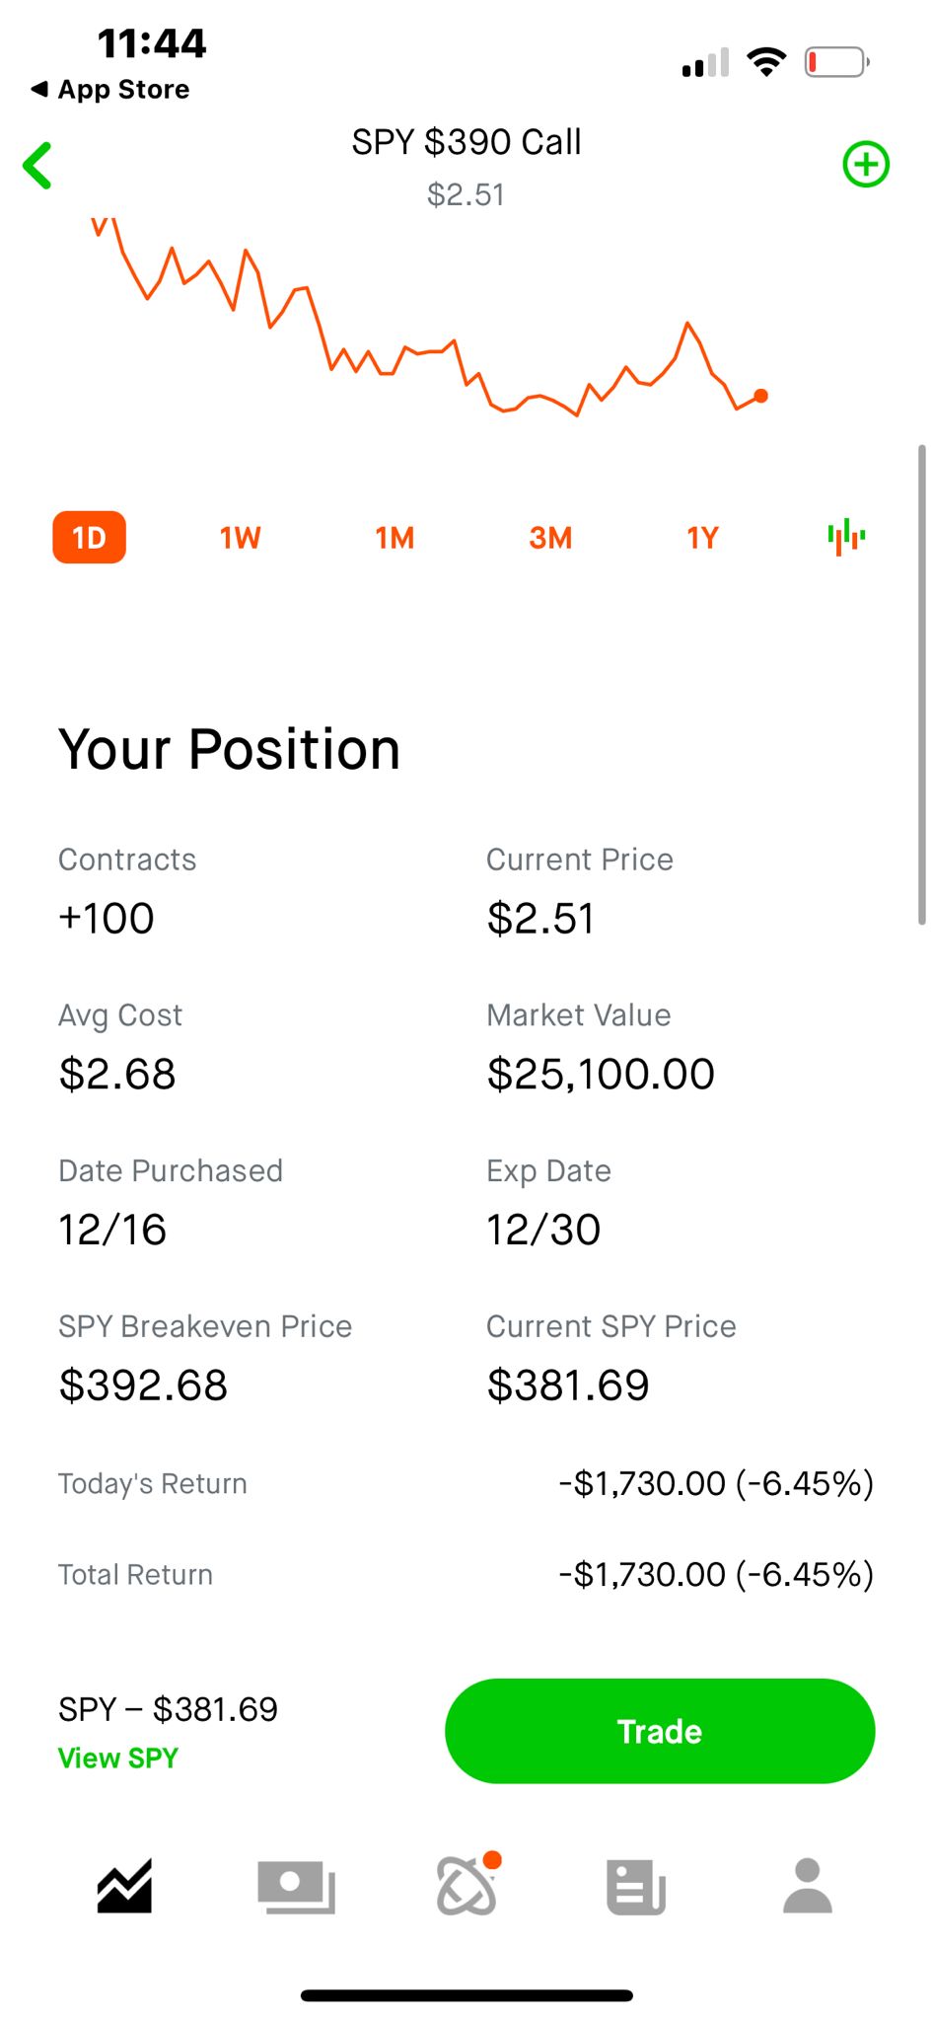Screen dimensions: 933x2021
Task: Select the 1M chart range
Action: [x=395, y=538]
